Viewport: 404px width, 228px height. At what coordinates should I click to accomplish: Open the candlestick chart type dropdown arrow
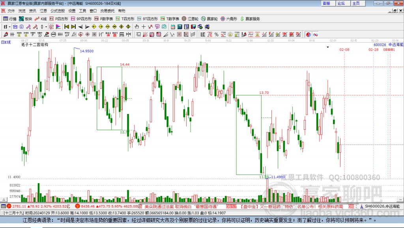[x=46, y=26]
